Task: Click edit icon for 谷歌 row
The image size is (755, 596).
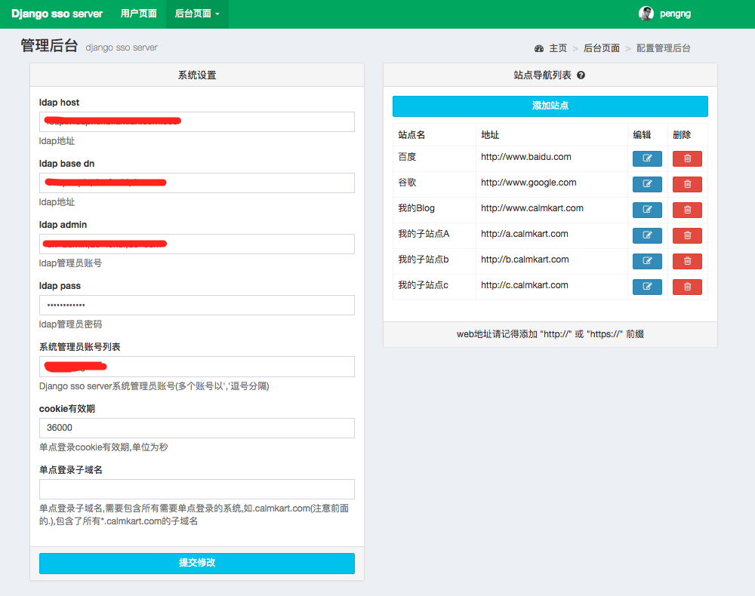Action: [x=647, y=184]
